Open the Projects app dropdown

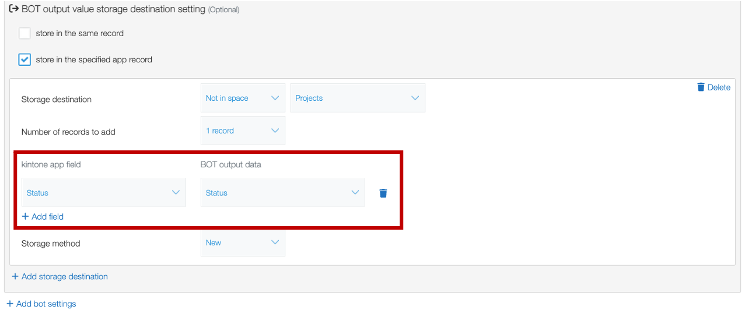[x=358, y=98]
